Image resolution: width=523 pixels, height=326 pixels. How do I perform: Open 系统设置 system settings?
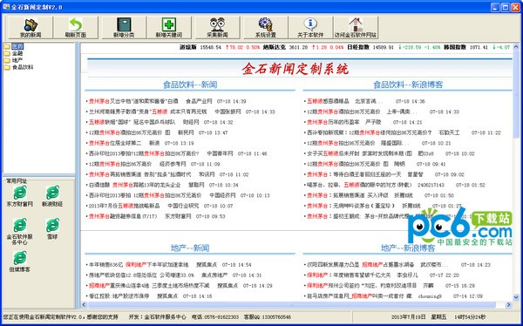pyautogui.click(x=266, y=27)
